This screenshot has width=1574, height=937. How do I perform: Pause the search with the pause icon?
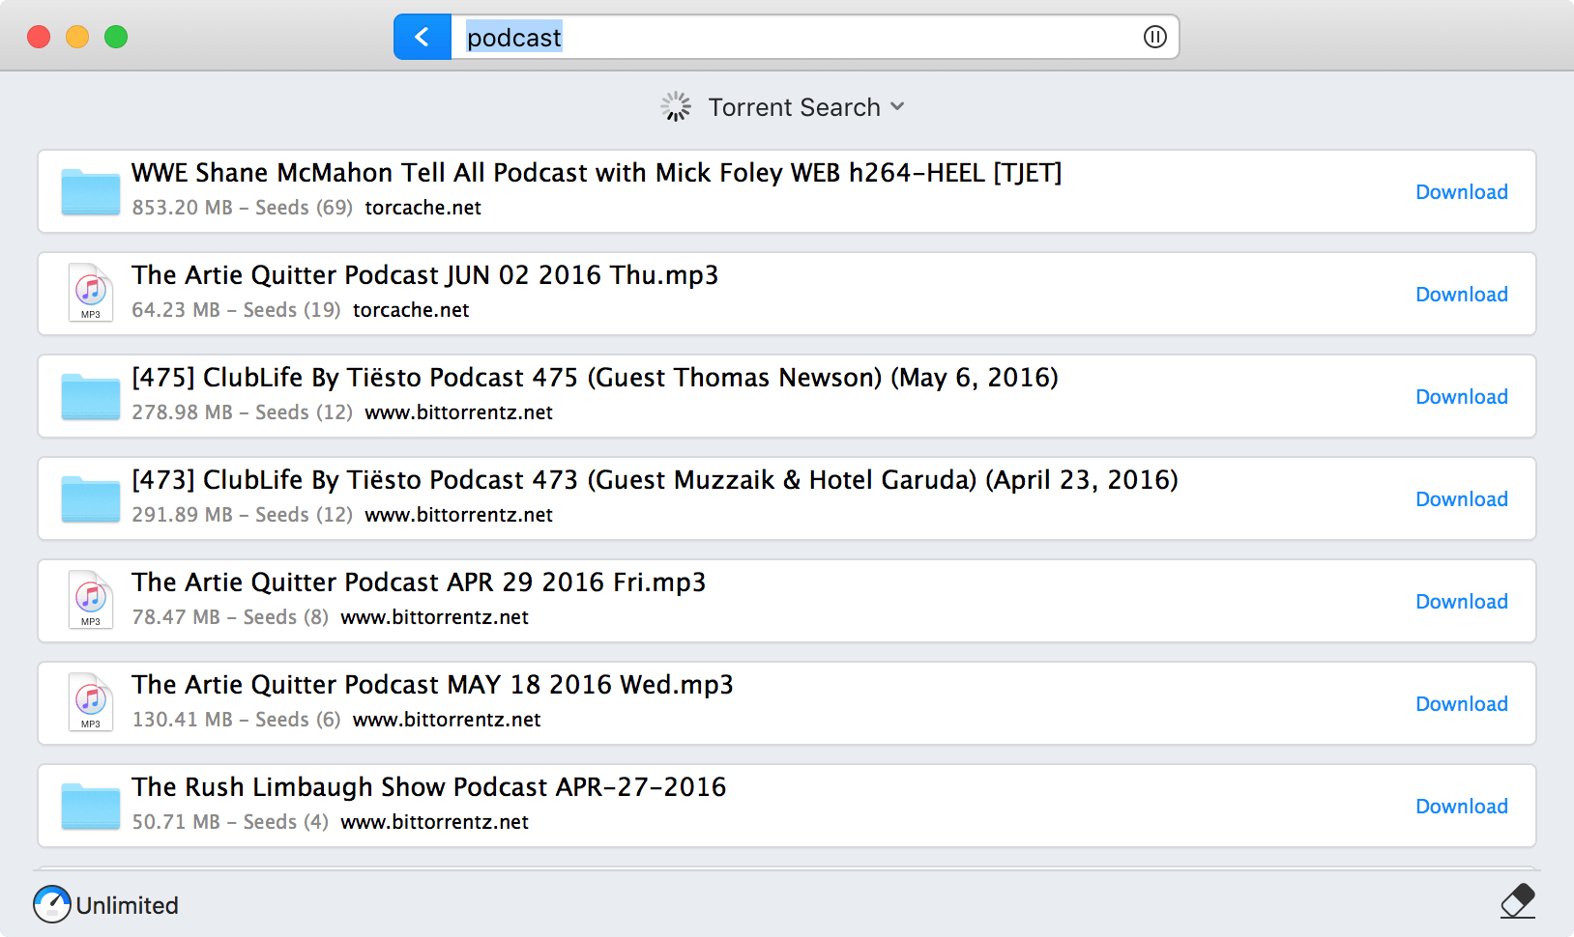pos(1154,37)
